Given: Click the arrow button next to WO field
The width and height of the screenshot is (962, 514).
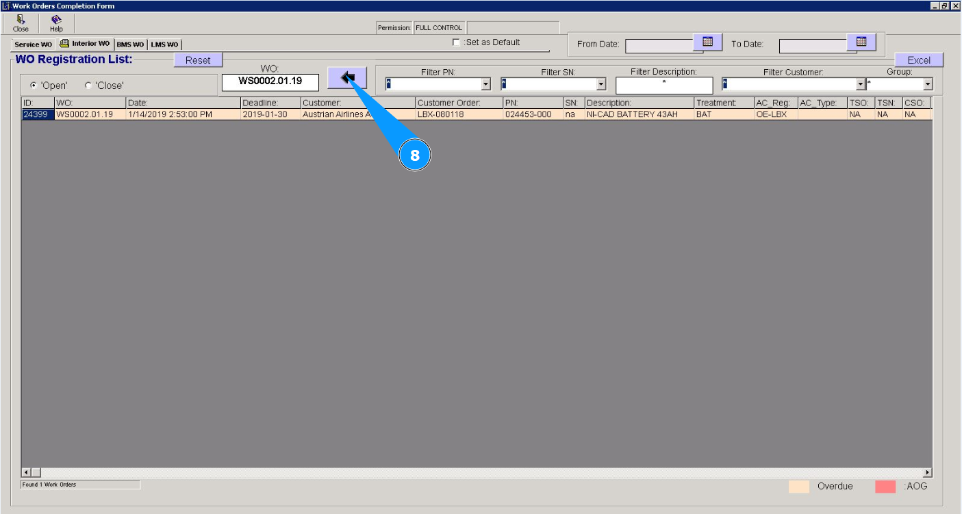Looking at the screenshot, I should tap(347, 78).
